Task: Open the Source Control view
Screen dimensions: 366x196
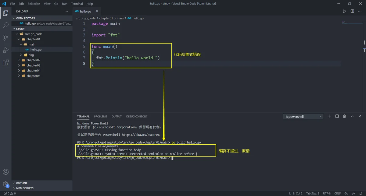Action: [5, 38]
